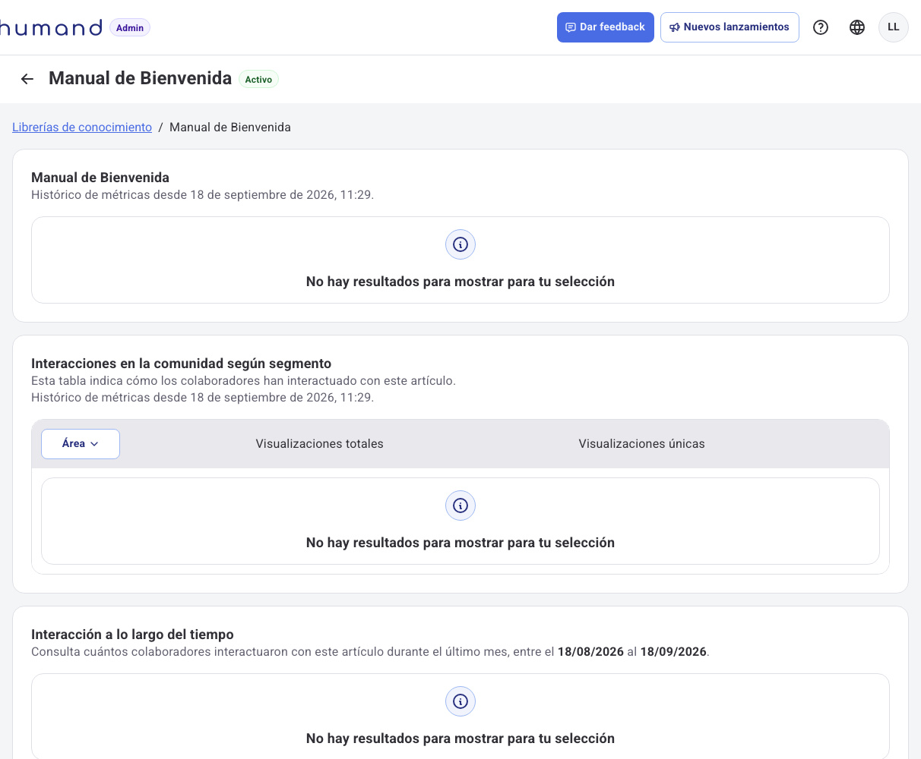
Task: Click the page title Manual de Bienvenida
Action: 141,78
